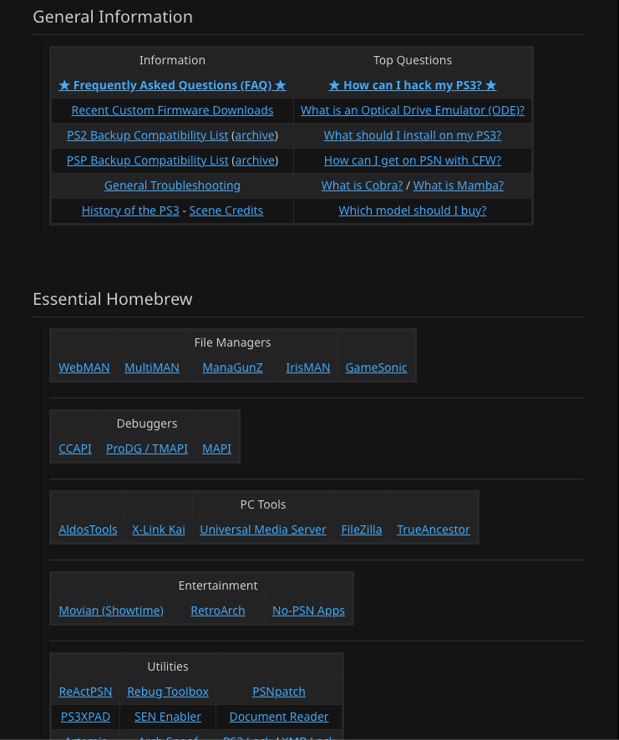Select the General Information heading
The width and height of the screenshot is (619, 740).
point(113,17)
